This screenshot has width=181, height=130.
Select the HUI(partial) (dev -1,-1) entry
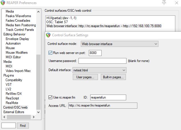[x=61, y=18]
